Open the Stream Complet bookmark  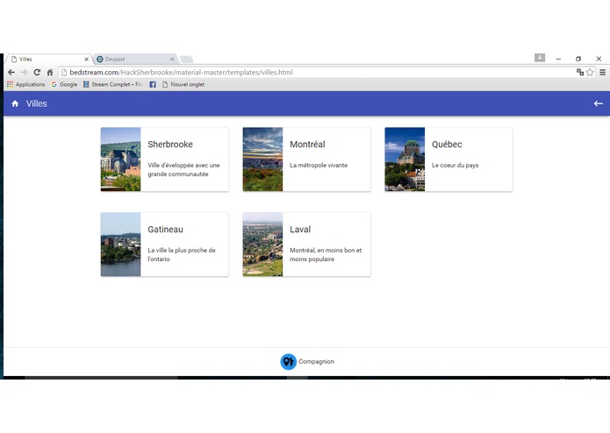pos(113,84)
